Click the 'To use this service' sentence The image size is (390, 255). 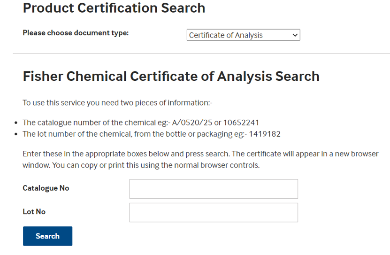118,103
